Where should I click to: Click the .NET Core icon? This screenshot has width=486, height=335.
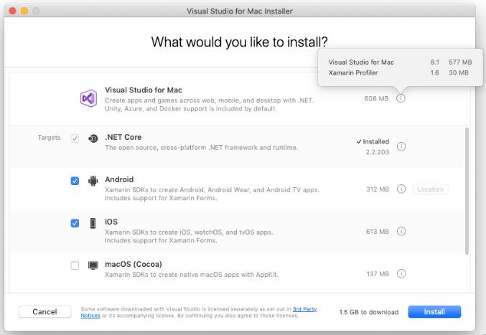point(93,138)
